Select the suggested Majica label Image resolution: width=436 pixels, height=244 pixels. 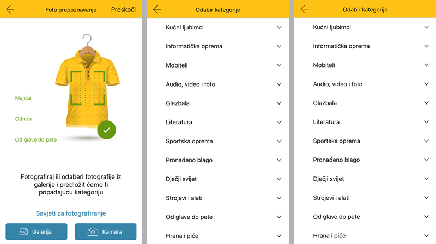[x=23, y=98]
